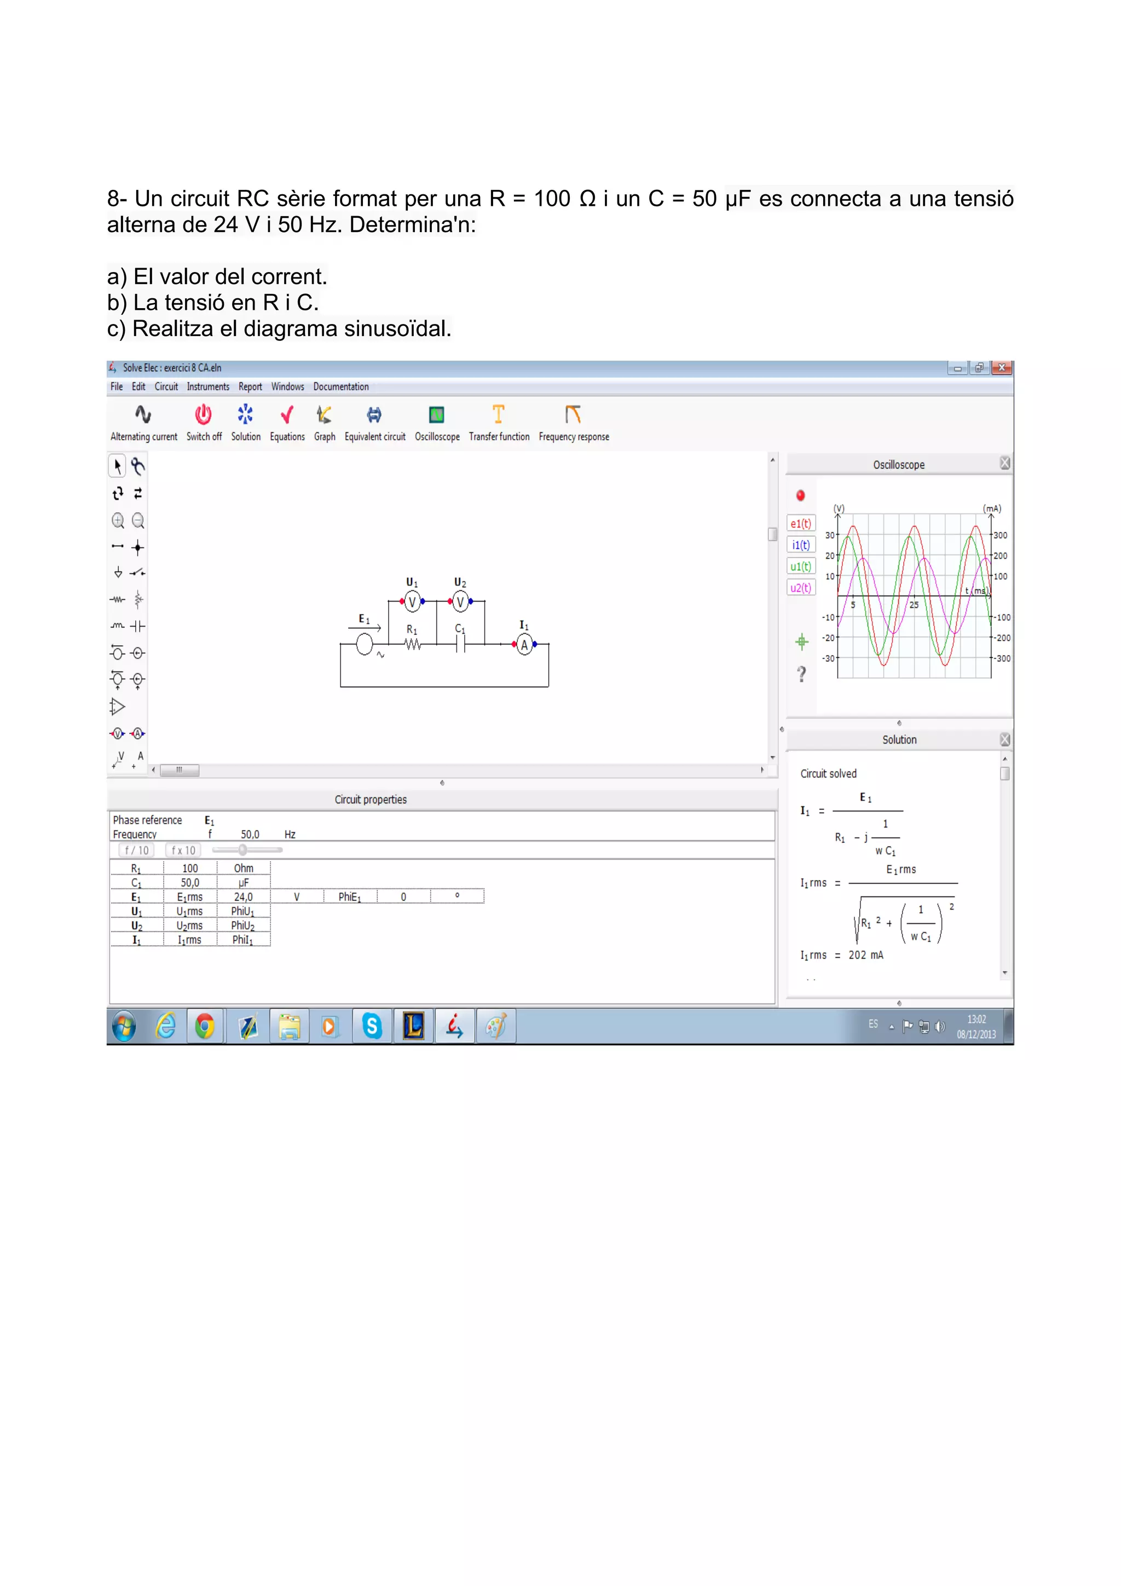Open the Transfer function tool
1121x1586 pixels.
499,422
